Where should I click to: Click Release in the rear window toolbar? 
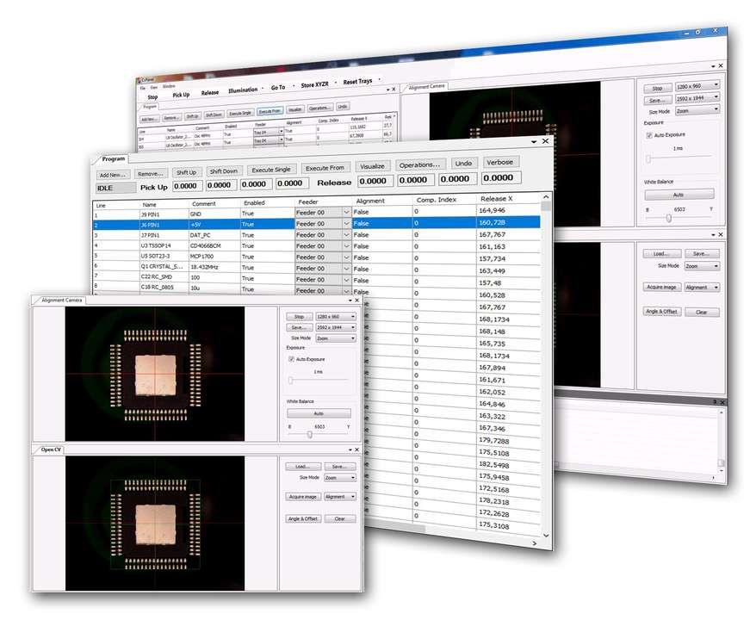click(x=210, y=92)
